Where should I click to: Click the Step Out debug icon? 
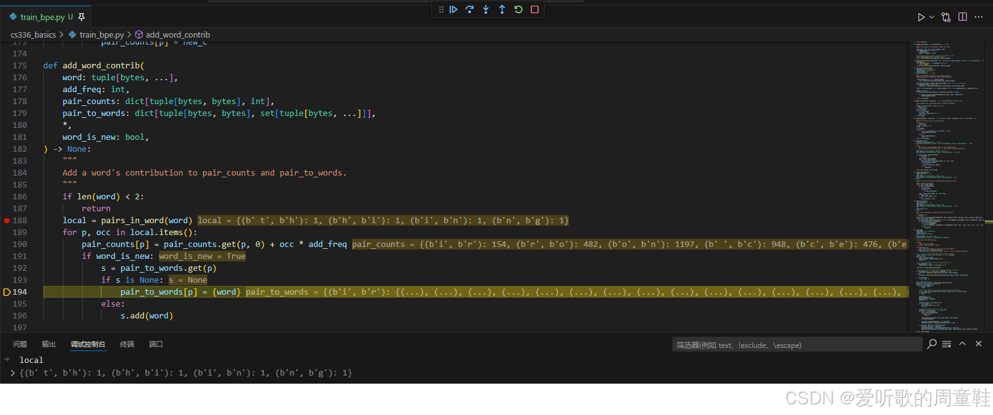click(502, 9)
